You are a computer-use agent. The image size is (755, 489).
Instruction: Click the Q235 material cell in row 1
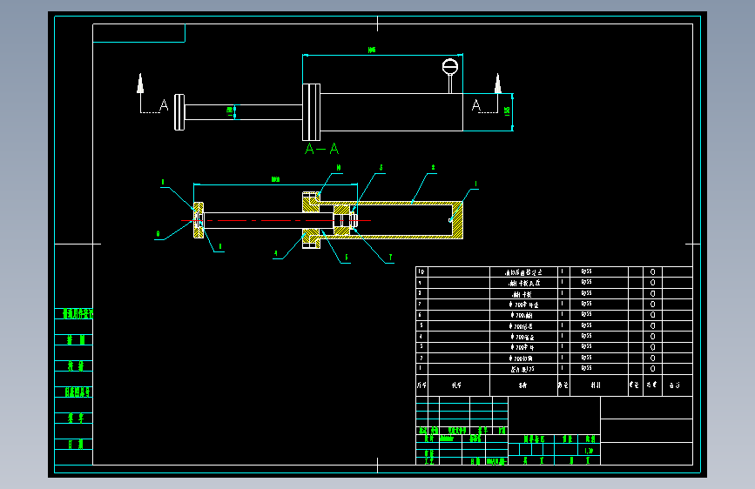click(x=599, y=369)
